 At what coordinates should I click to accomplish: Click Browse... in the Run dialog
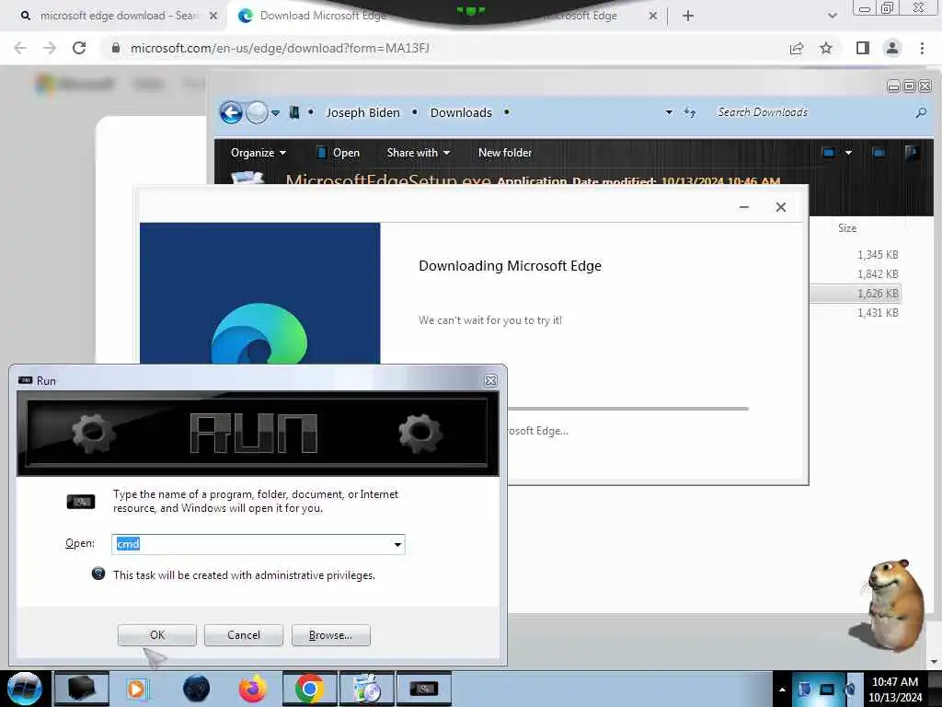coord(330,635)
